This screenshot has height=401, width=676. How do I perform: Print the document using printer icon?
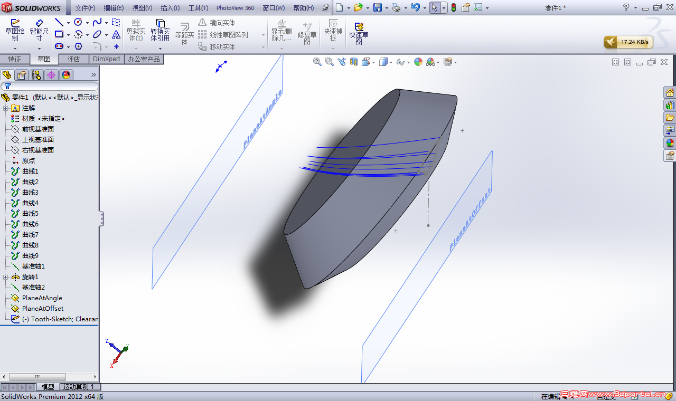point(396,7)
